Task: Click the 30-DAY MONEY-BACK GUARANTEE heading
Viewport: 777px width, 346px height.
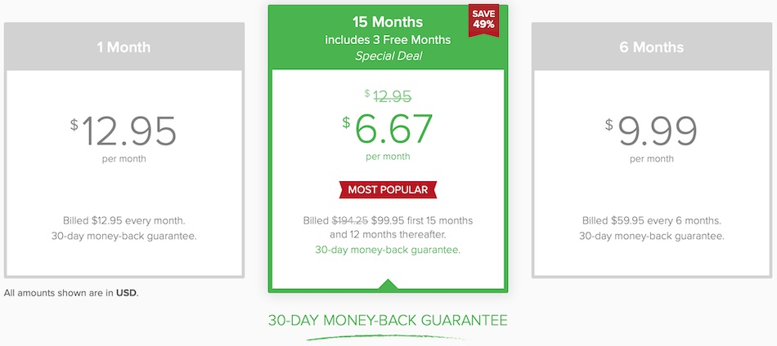Action: 388,319
